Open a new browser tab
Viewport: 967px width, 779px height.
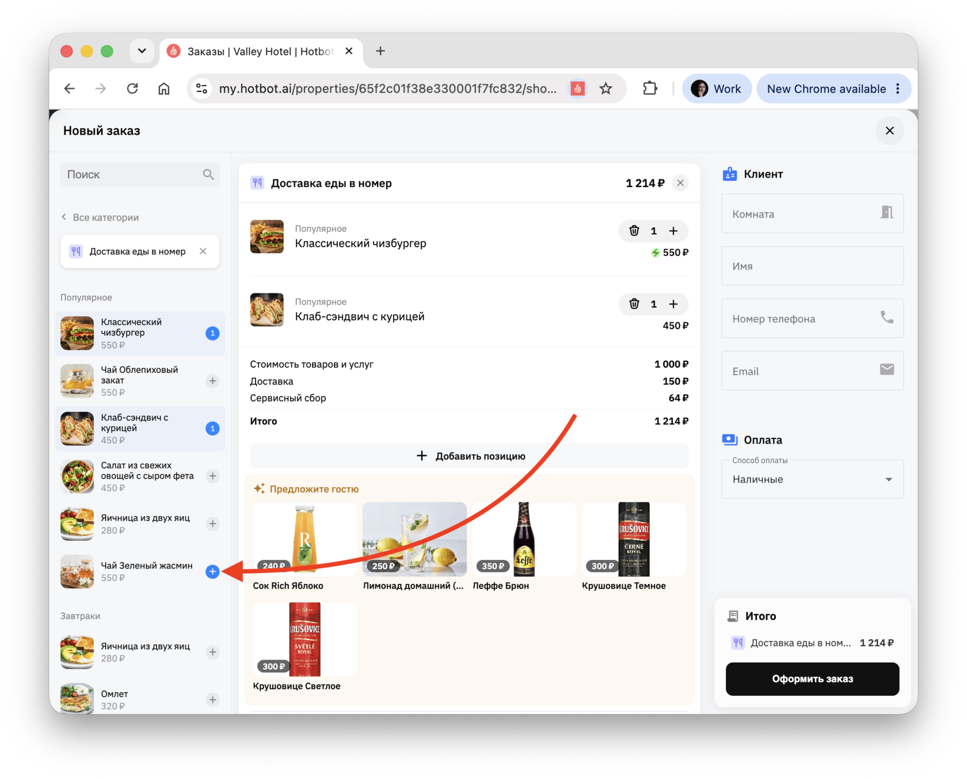coord(380,51)
